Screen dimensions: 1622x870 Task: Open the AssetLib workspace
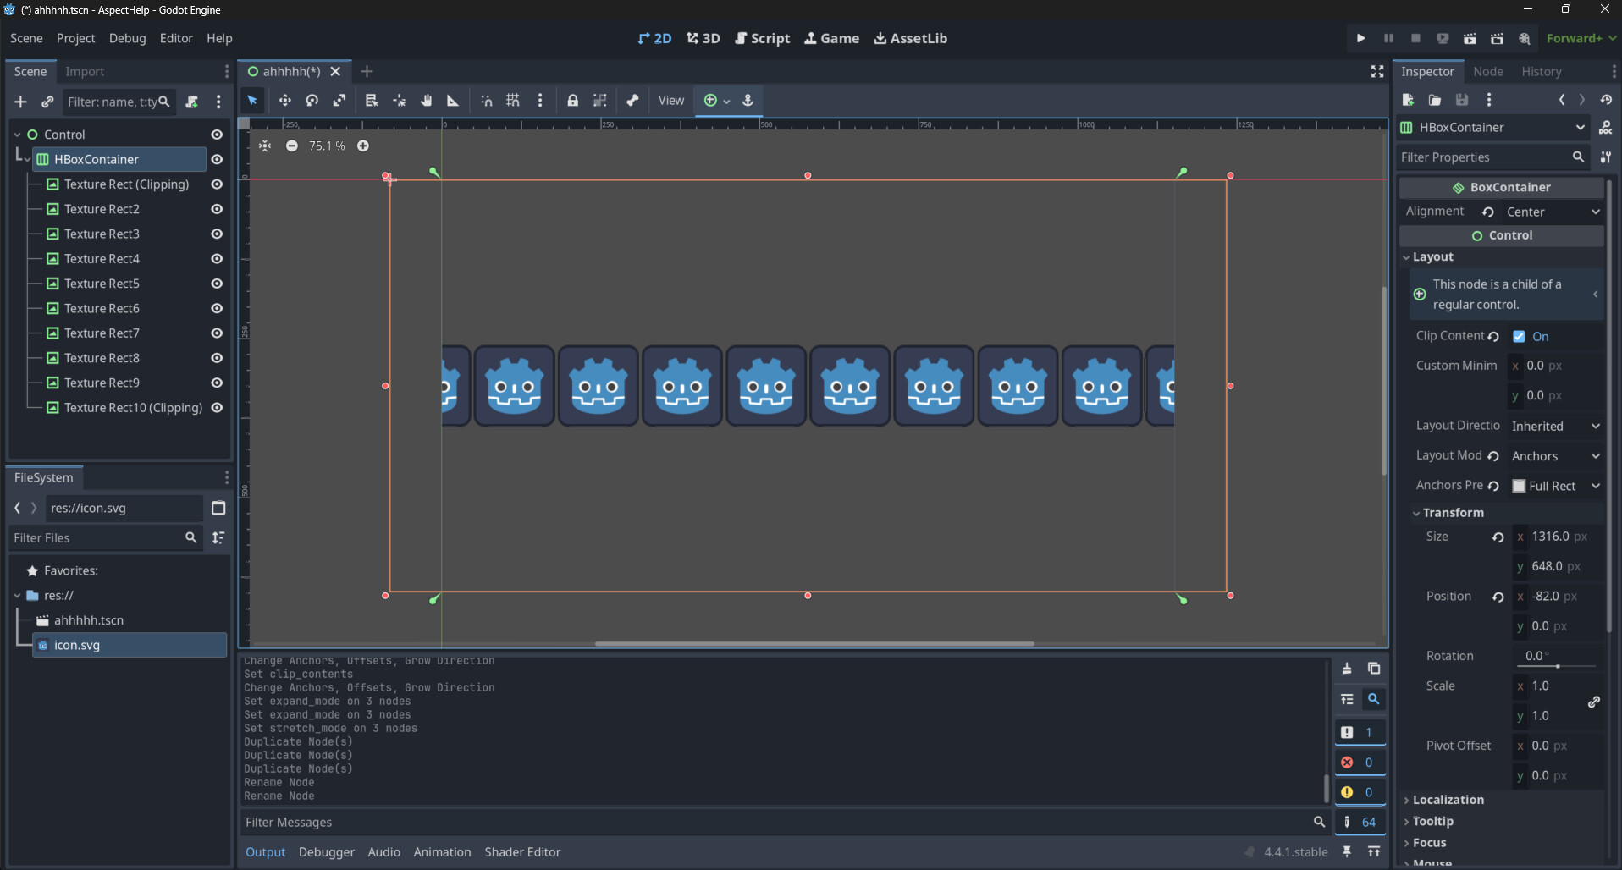pyautogui.click(x=911, y=38)
